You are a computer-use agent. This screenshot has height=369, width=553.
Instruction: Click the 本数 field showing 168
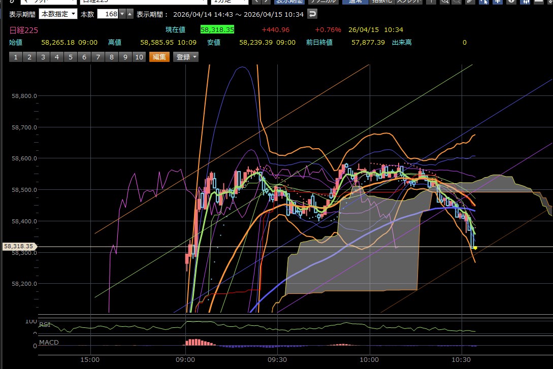click(x=107, y=14)
